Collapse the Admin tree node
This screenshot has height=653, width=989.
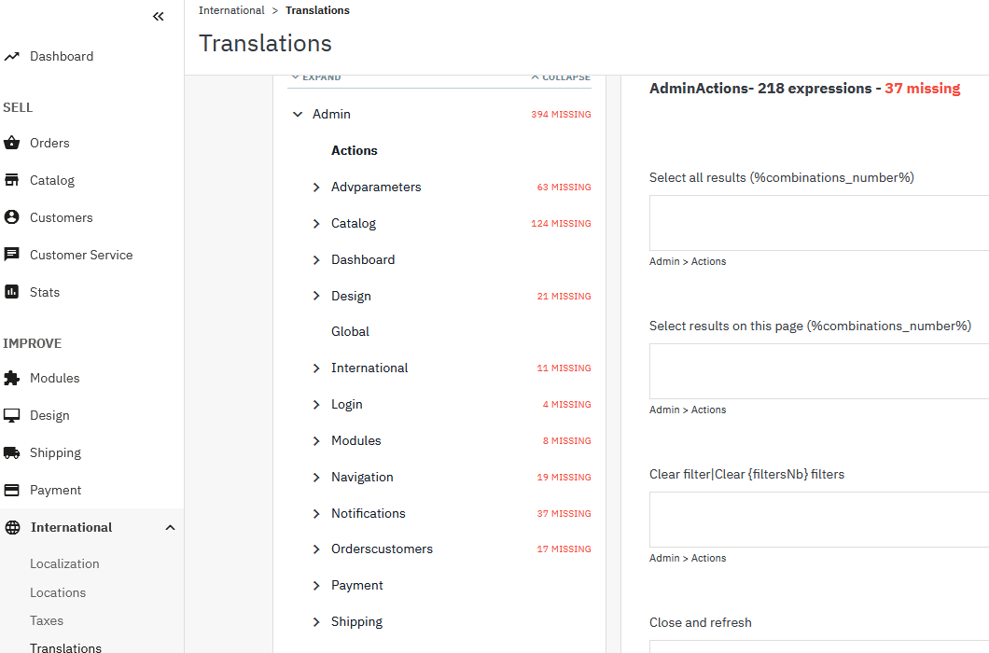coord(298,114)
